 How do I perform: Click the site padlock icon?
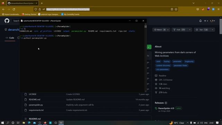coord(40,9)
